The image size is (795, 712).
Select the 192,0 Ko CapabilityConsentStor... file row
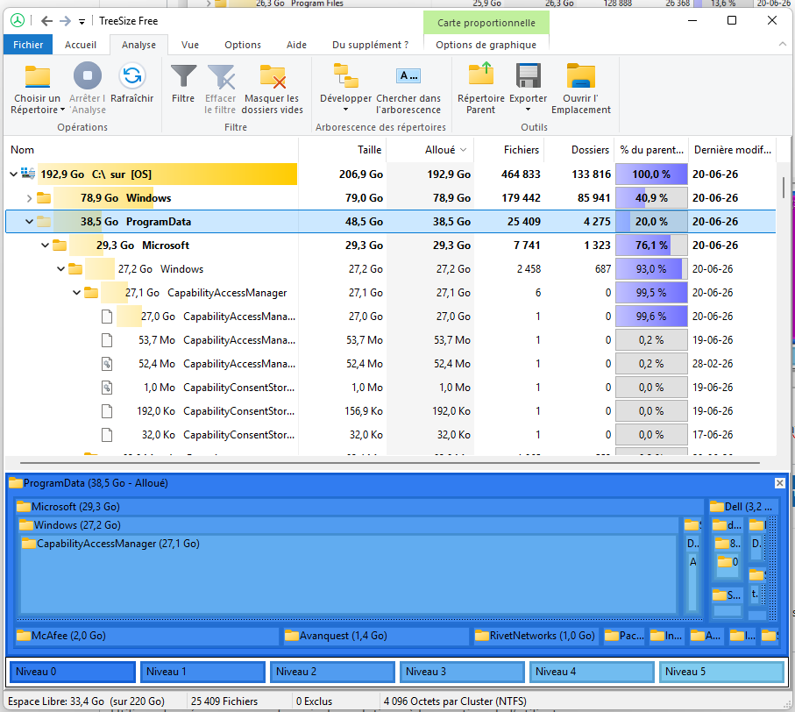point(390,411)
